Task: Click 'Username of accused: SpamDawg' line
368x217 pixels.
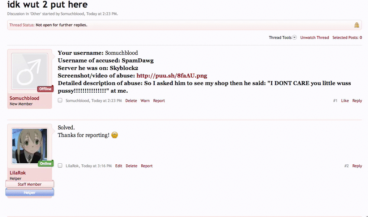Action: pyautogui.click(x=106, y=61)
